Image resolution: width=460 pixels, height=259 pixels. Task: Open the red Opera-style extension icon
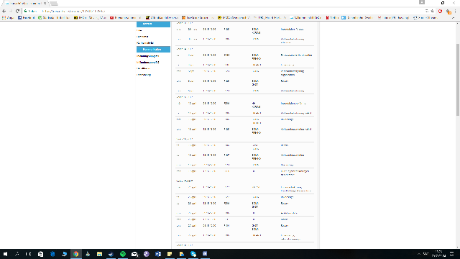(x=440, y=12)
